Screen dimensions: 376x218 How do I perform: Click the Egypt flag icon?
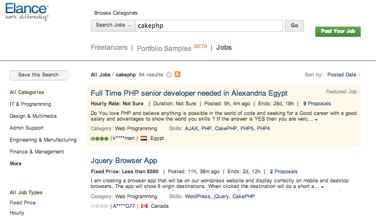click(143, 138)
